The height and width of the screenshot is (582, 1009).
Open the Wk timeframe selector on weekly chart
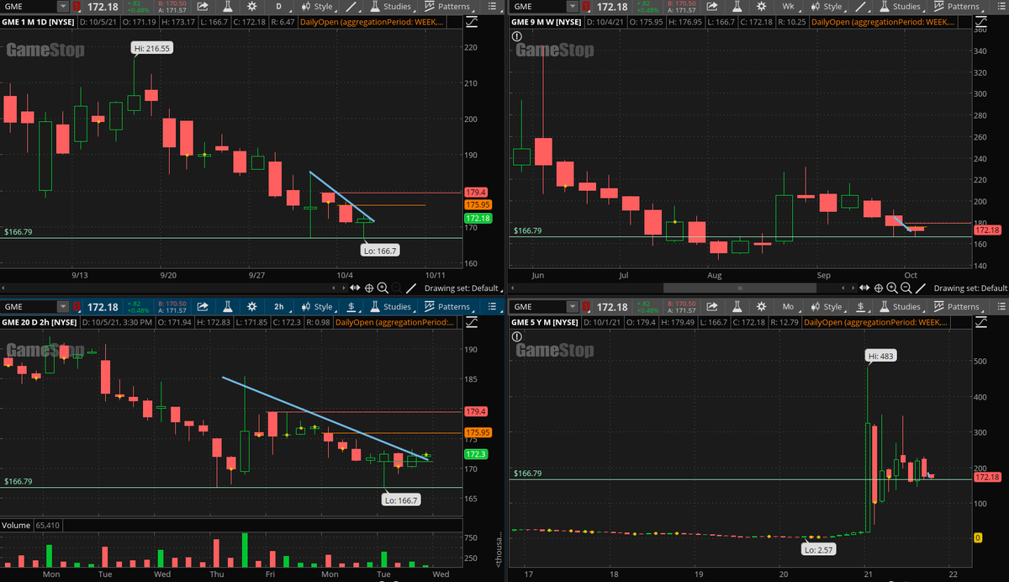coord(789,7)
